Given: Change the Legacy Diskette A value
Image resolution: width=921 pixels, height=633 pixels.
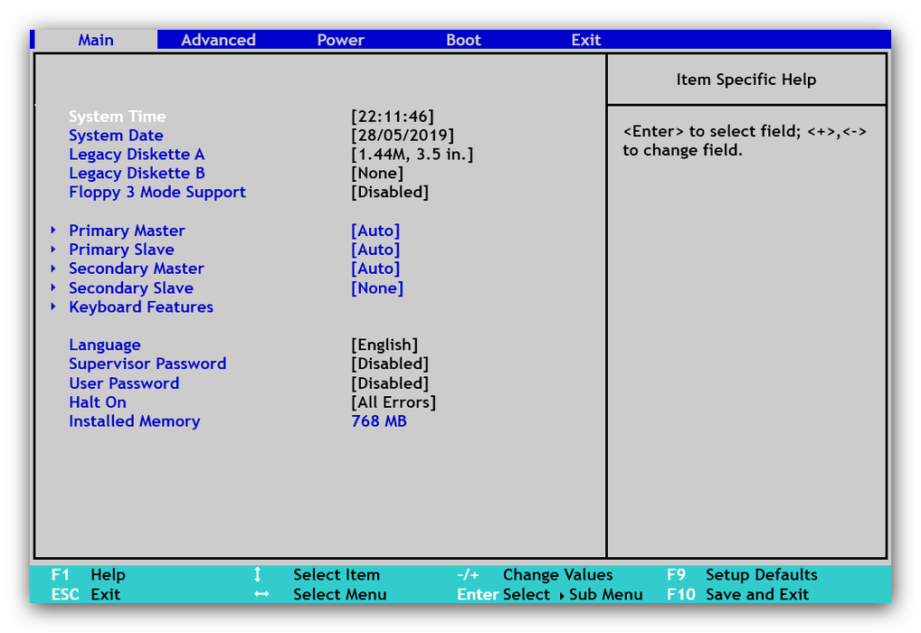Looking at the screenshot, I should 412,155.
